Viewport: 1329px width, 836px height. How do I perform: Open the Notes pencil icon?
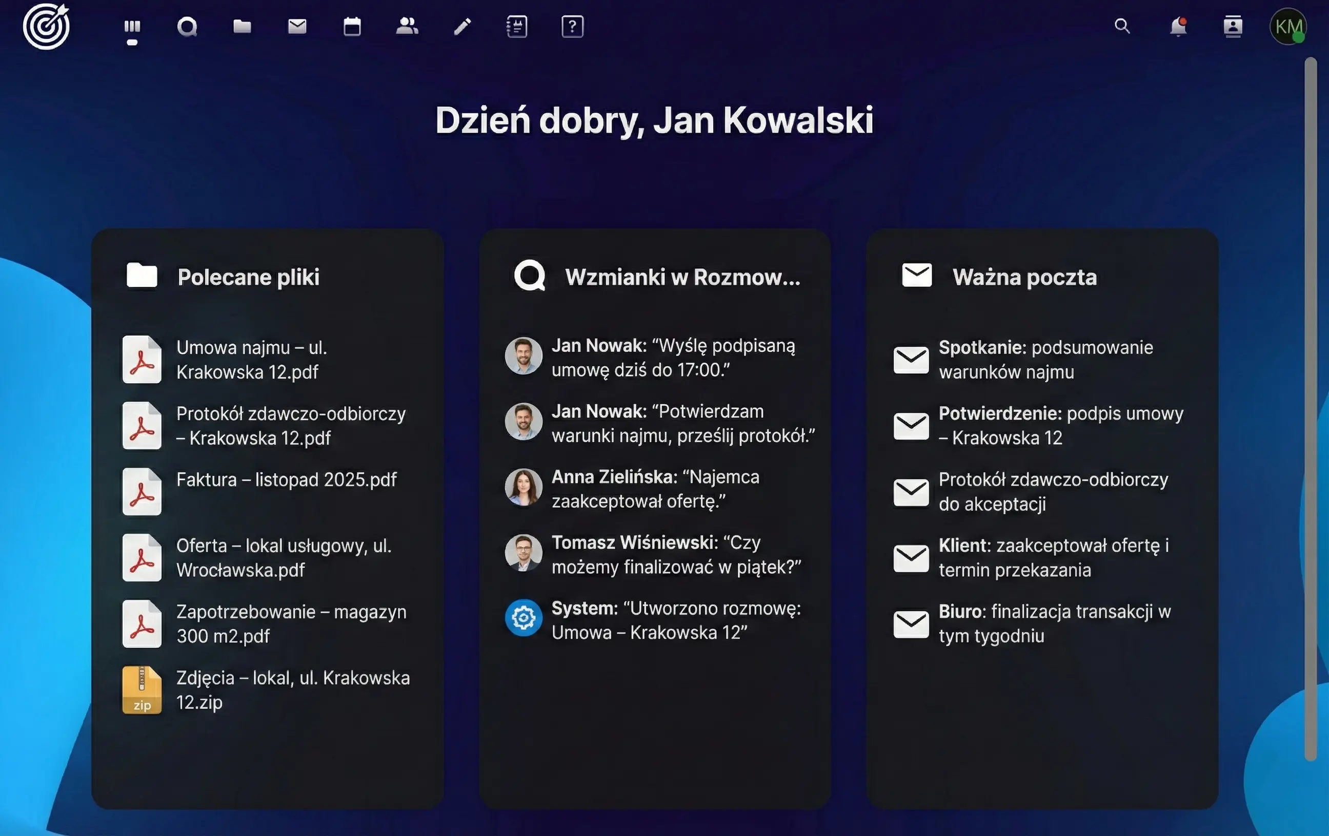coord(462,27)
